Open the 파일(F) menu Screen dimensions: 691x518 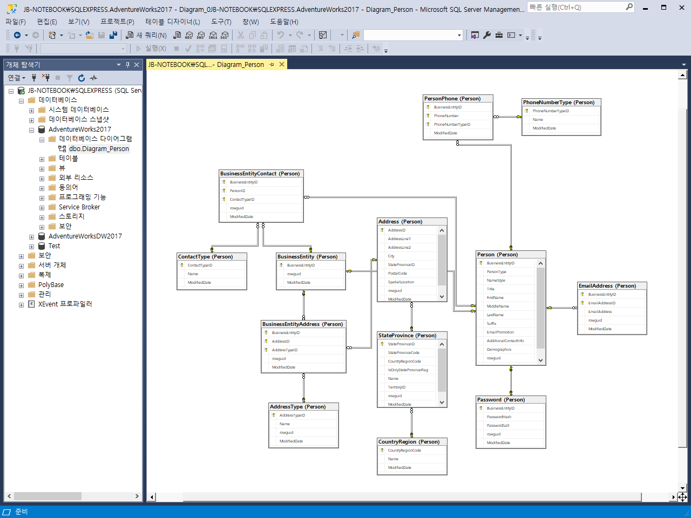(16, 22)
